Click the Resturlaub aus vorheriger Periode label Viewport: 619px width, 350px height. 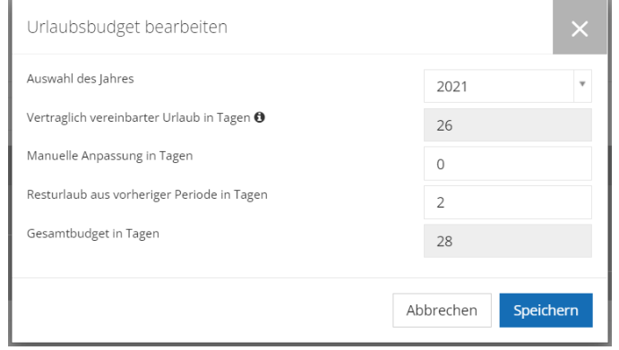click(147, 194)
